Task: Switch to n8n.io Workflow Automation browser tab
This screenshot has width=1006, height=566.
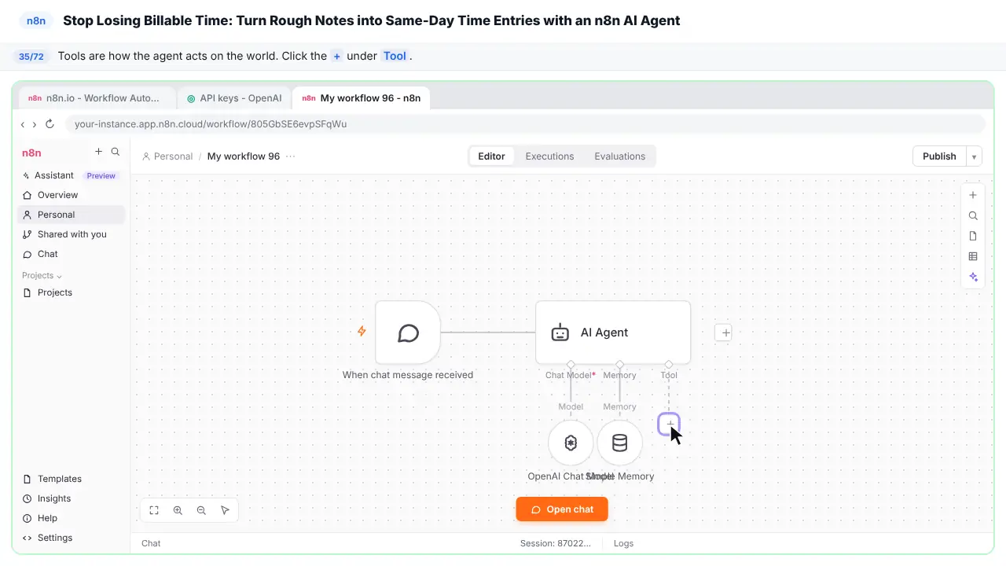Action: click(97, 98)
